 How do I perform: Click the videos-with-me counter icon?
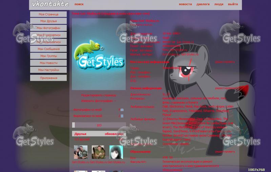tap(122, 116)
